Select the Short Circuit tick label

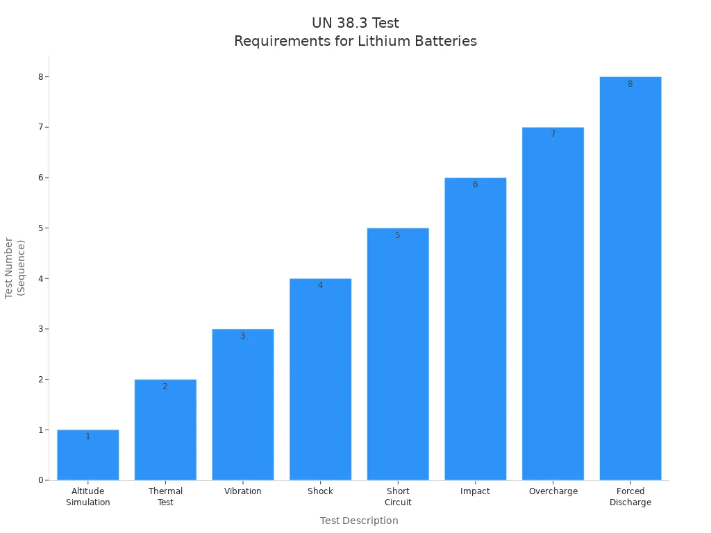(398, 496)
